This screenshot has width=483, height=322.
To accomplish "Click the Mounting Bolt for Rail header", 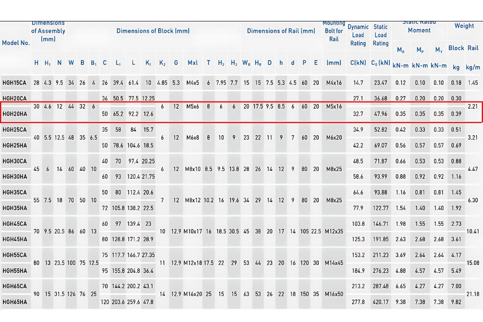I will point(334,31).
